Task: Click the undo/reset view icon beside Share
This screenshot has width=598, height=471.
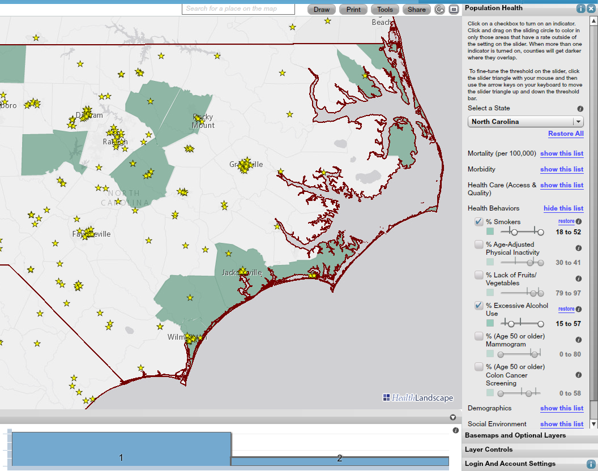Action: [439, 10]
